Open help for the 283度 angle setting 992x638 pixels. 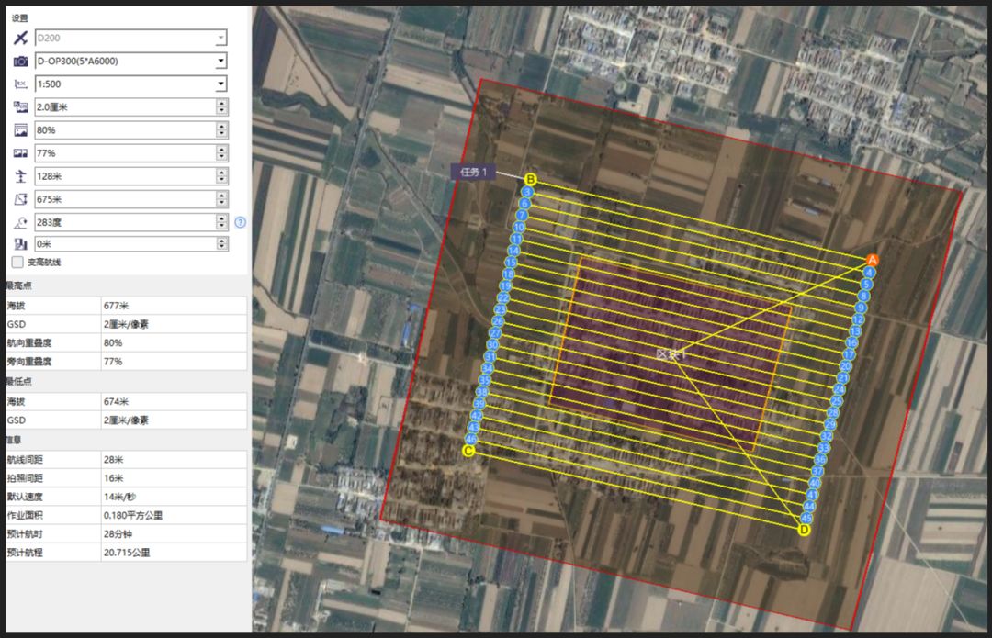pos(241,222)
